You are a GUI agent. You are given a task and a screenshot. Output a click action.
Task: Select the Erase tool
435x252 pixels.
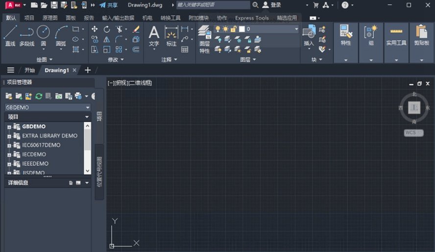[136, 29]
